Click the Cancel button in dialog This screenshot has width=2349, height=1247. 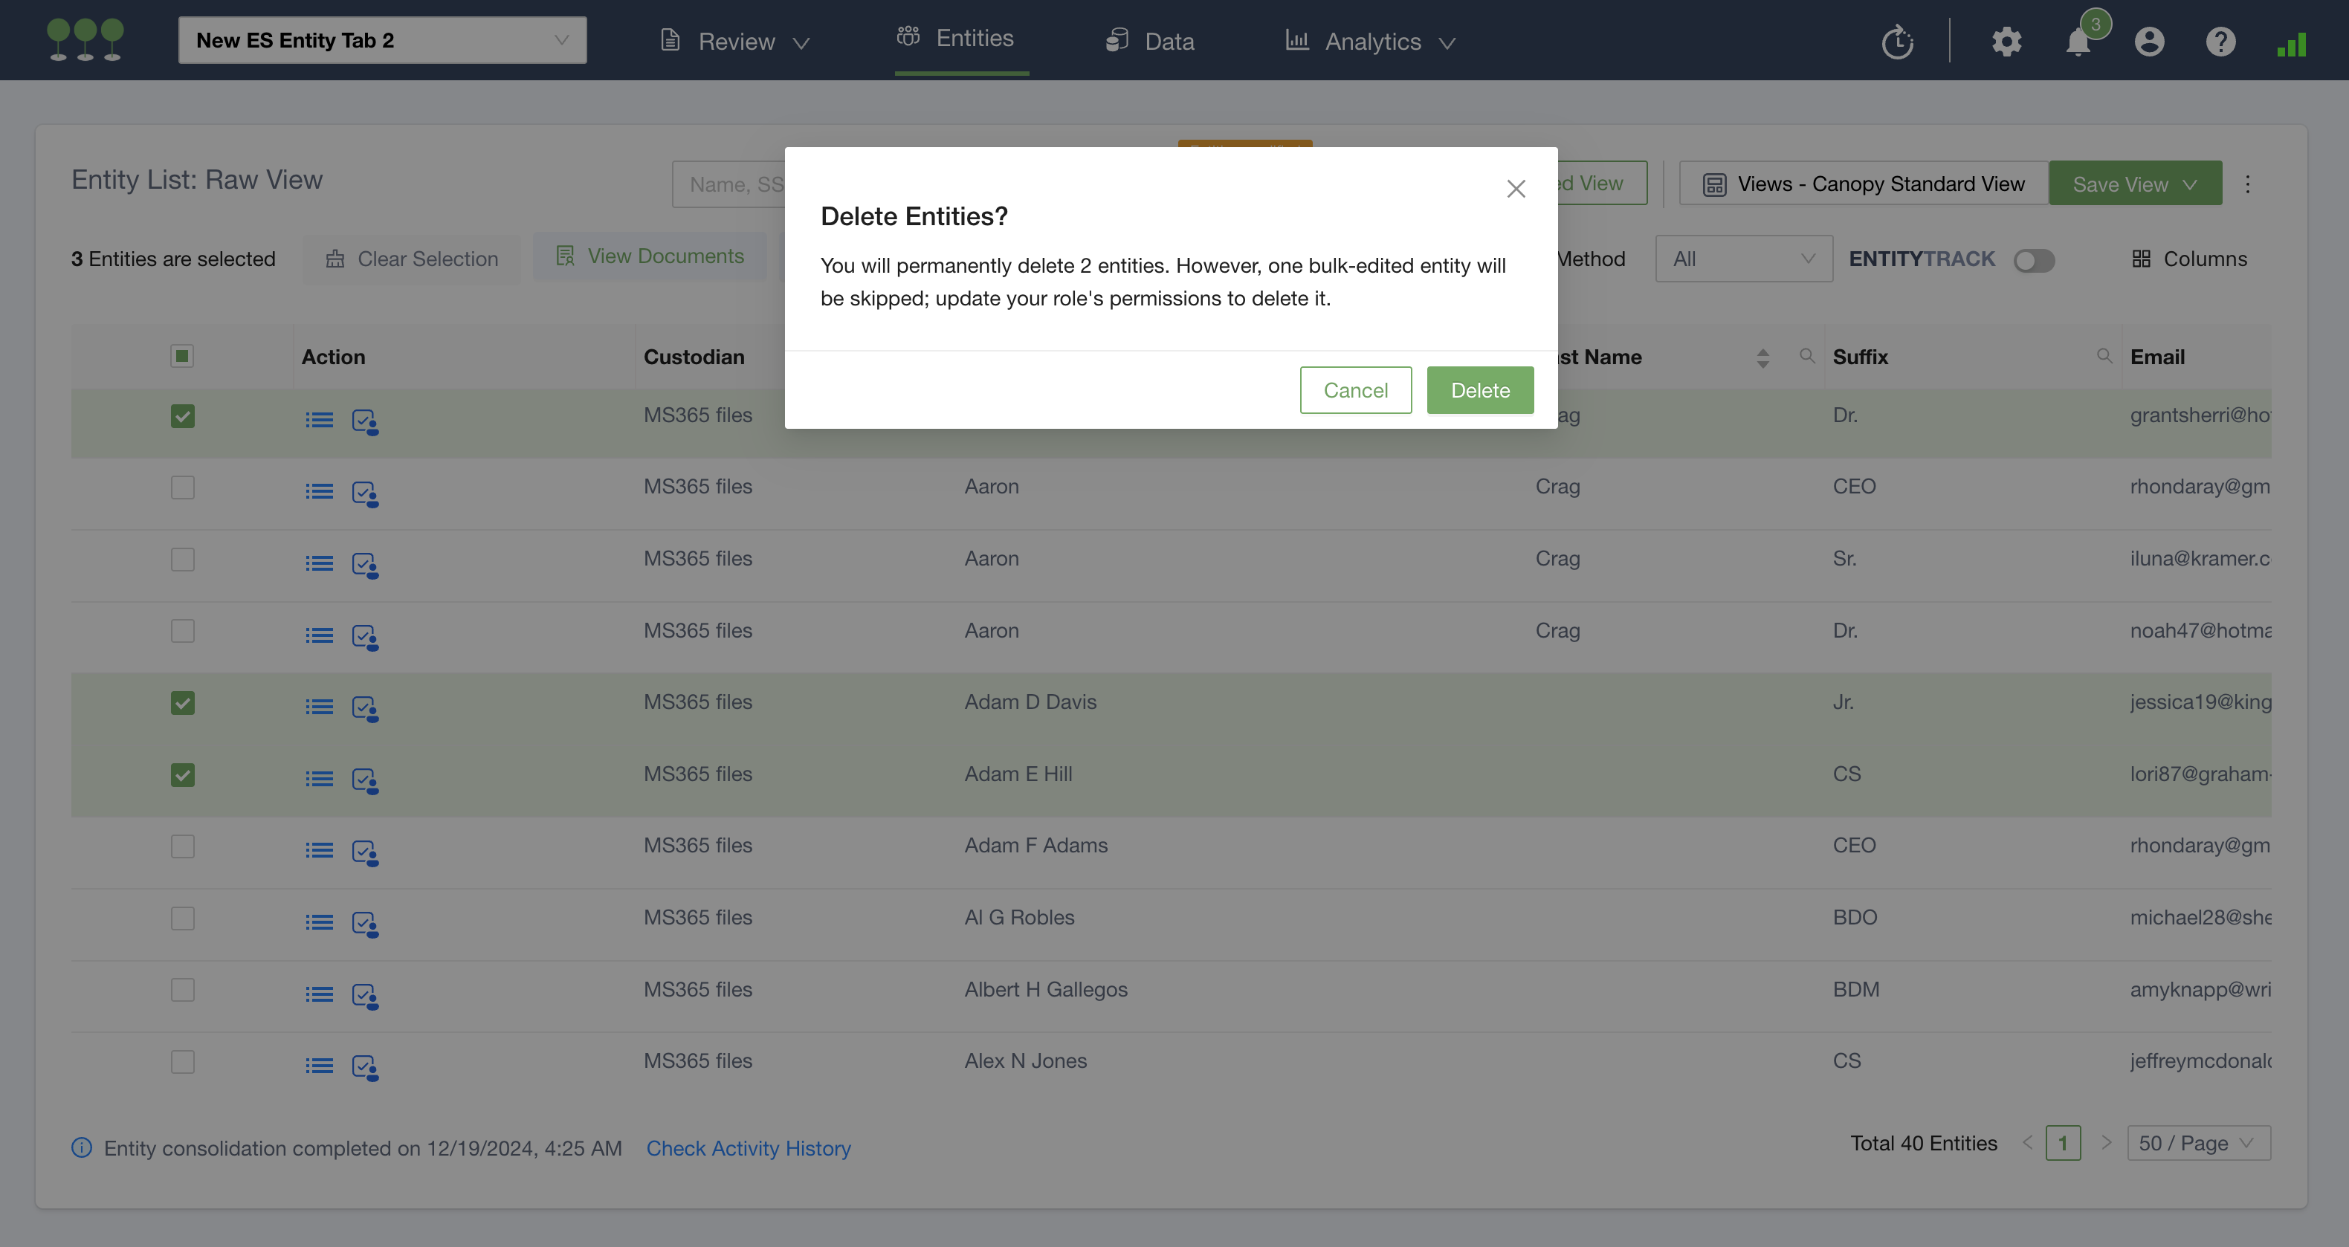(1355, 390)
